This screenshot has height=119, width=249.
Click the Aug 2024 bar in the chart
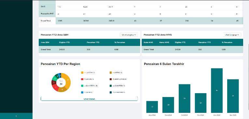tap(152, 107)
